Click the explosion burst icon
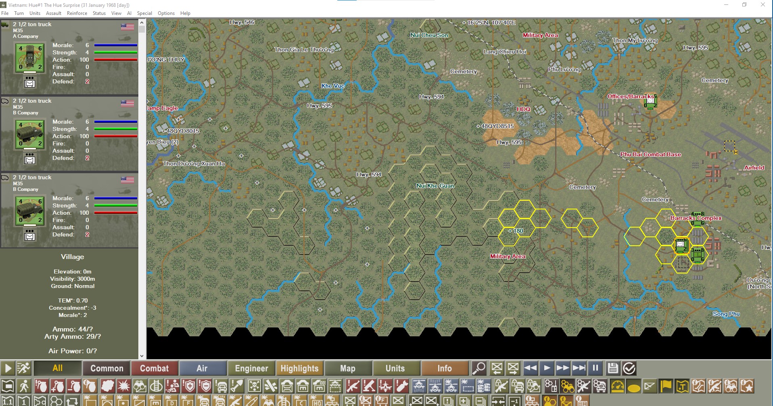Viewport: 773px width, 406px height. tap(123, 386)
